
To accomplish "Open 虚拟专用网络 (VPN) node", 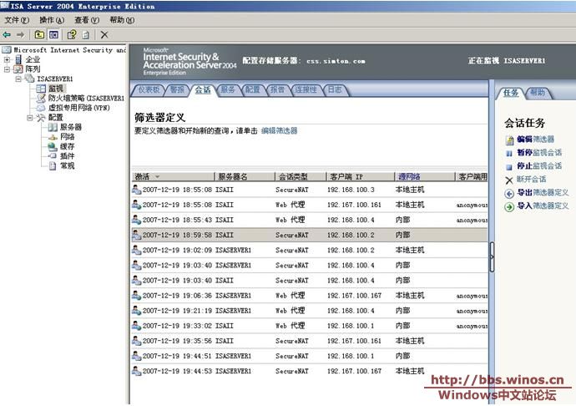I will 78,108.
